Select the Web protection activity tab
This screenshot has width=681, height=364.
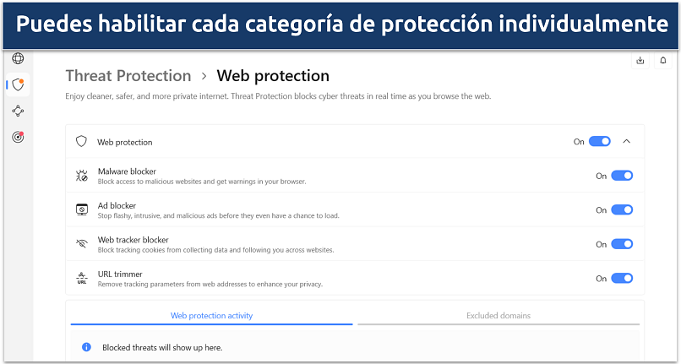click(211, 316)
